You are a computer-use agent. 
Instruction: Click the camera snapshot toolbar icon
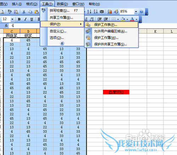(x=102, y=12)
